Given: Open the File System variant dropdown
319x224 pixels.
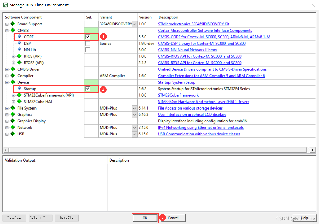Looking at the screenshot, I should pos(134,108).
